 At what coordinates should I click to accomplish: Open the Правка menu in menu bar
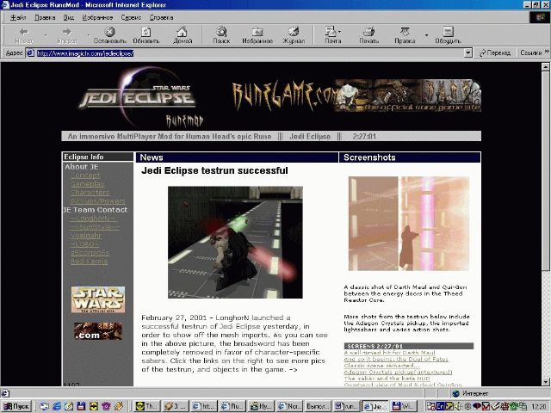click(45, 17)
